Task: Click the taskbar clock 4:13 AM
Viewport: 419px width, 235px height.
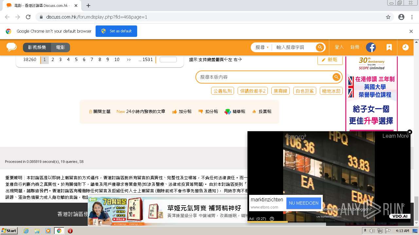Action: coord(402,231)
